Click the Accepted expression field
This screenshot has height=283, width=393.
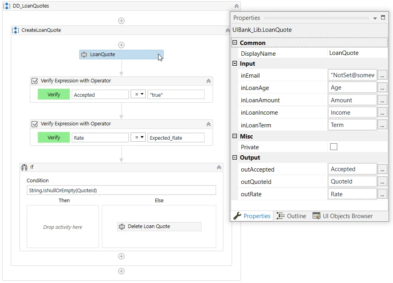pyautogui.click(x=100, y=95)
